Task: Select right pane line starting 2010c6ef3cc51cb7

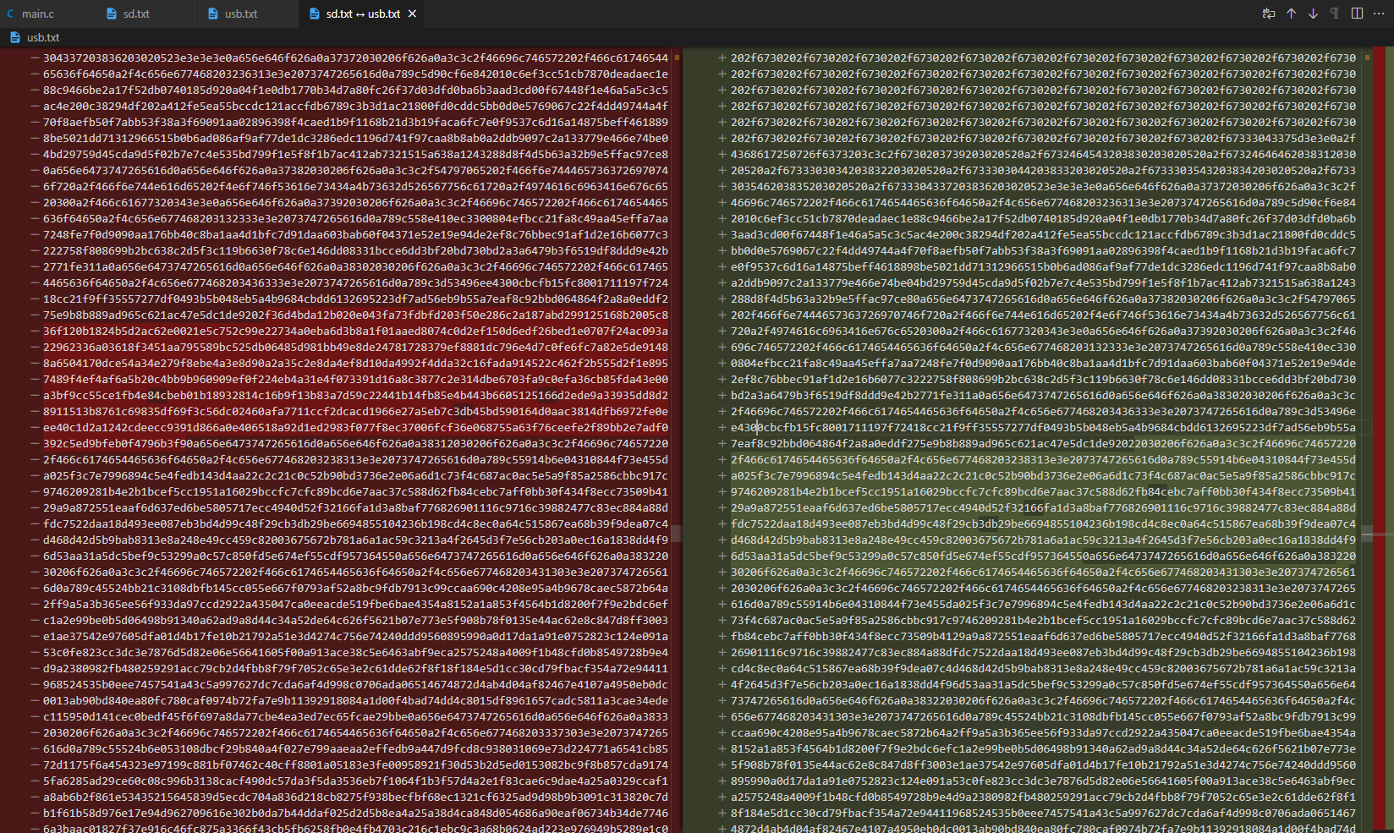Action: (1043, 218)
